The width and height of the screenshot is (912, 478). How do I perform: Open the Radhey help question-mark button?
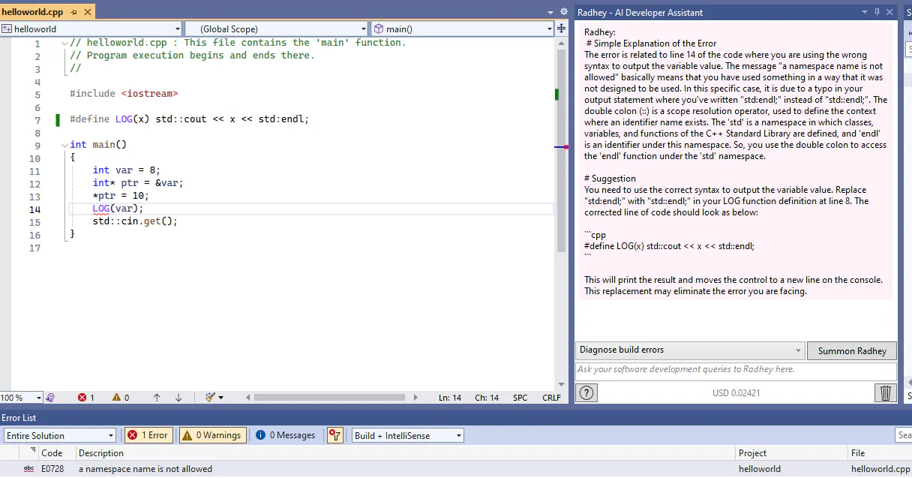[x=586, y=392]
